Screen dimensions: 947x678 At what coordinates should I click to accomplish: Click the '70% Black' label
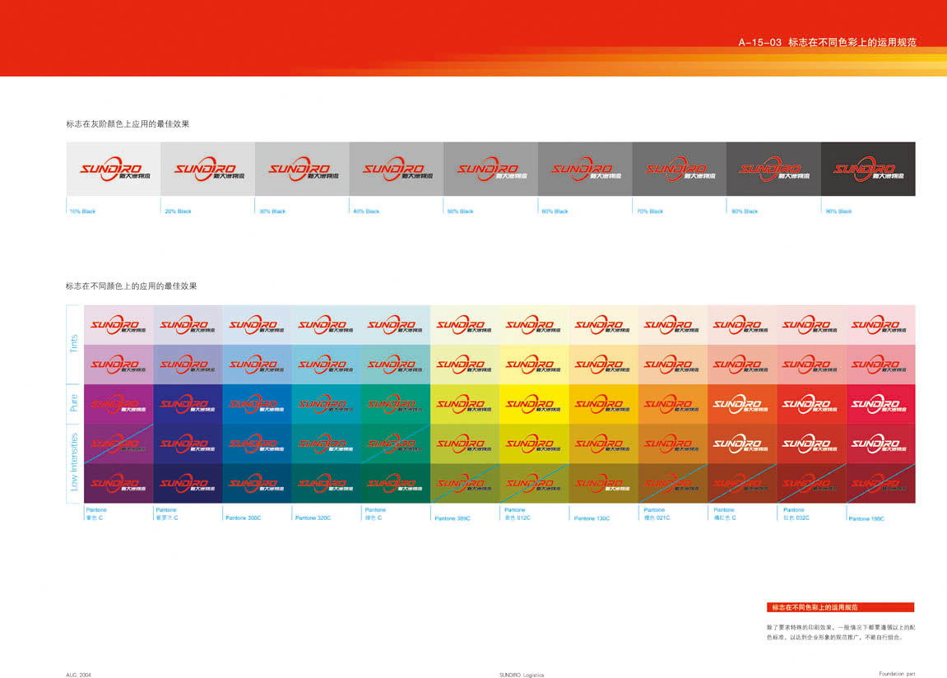[650, 211]
